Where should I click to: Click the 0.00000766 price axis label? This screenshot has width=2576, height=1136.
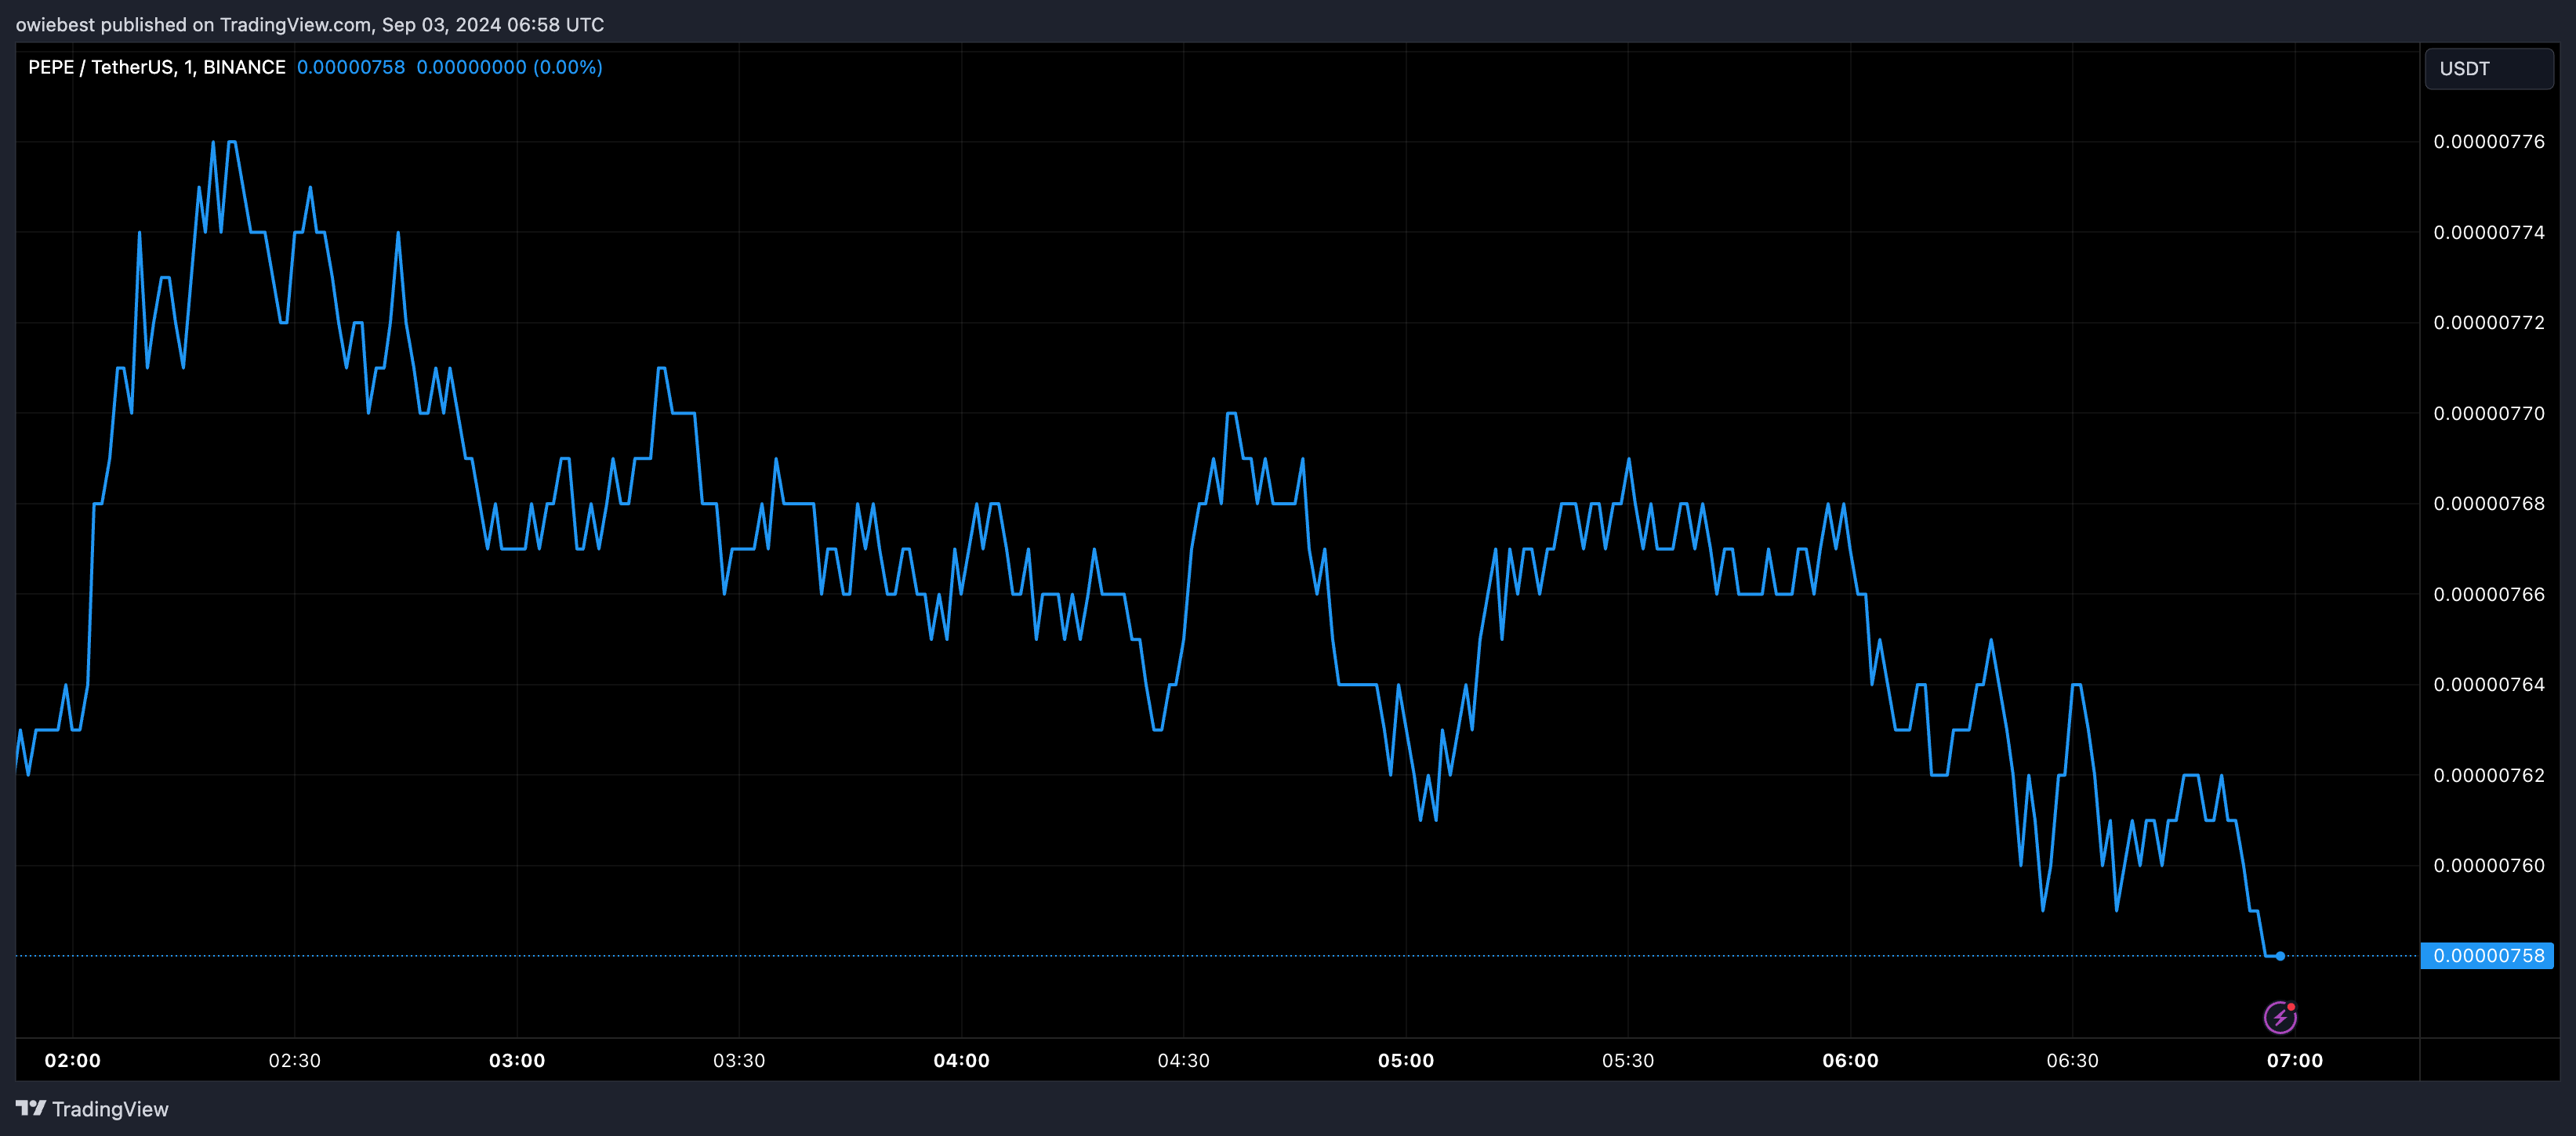(2489, 595)
